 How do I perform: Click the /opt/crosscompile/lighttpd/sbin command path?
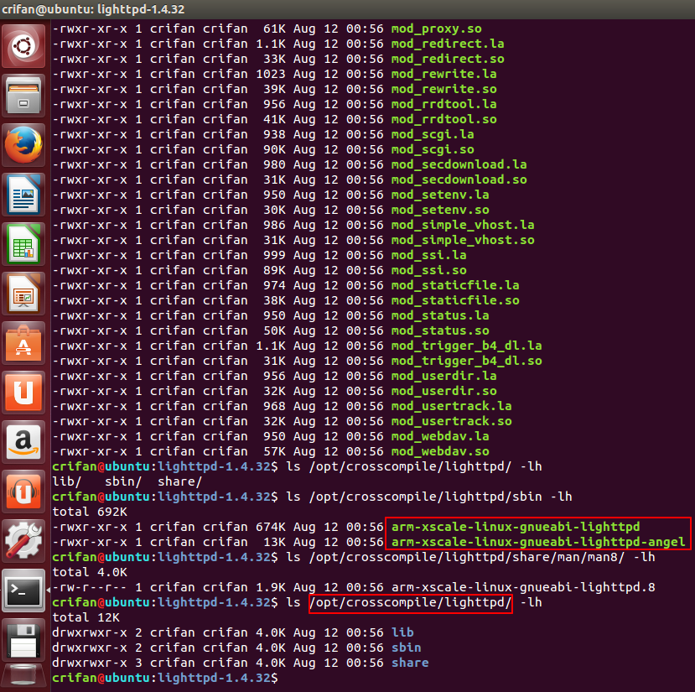pos(426,497)
